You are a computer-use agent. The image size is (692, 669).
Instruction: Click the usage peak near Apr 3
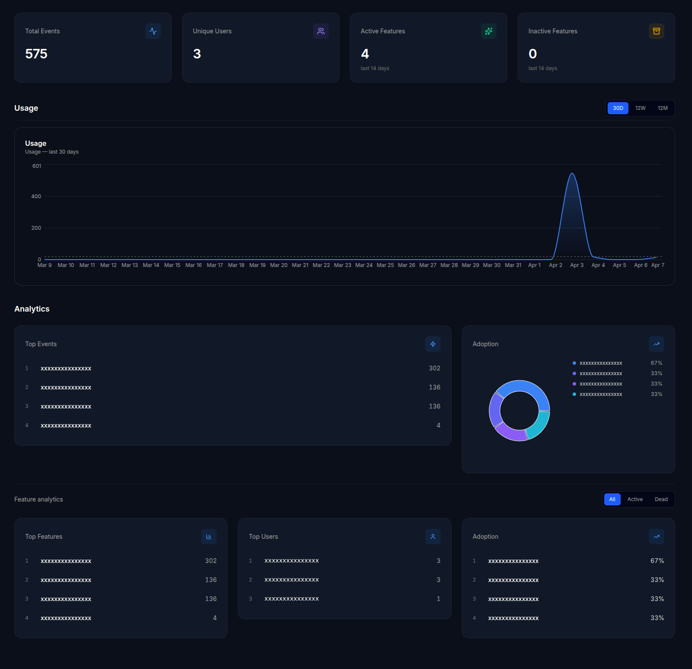tap(572, 174)
